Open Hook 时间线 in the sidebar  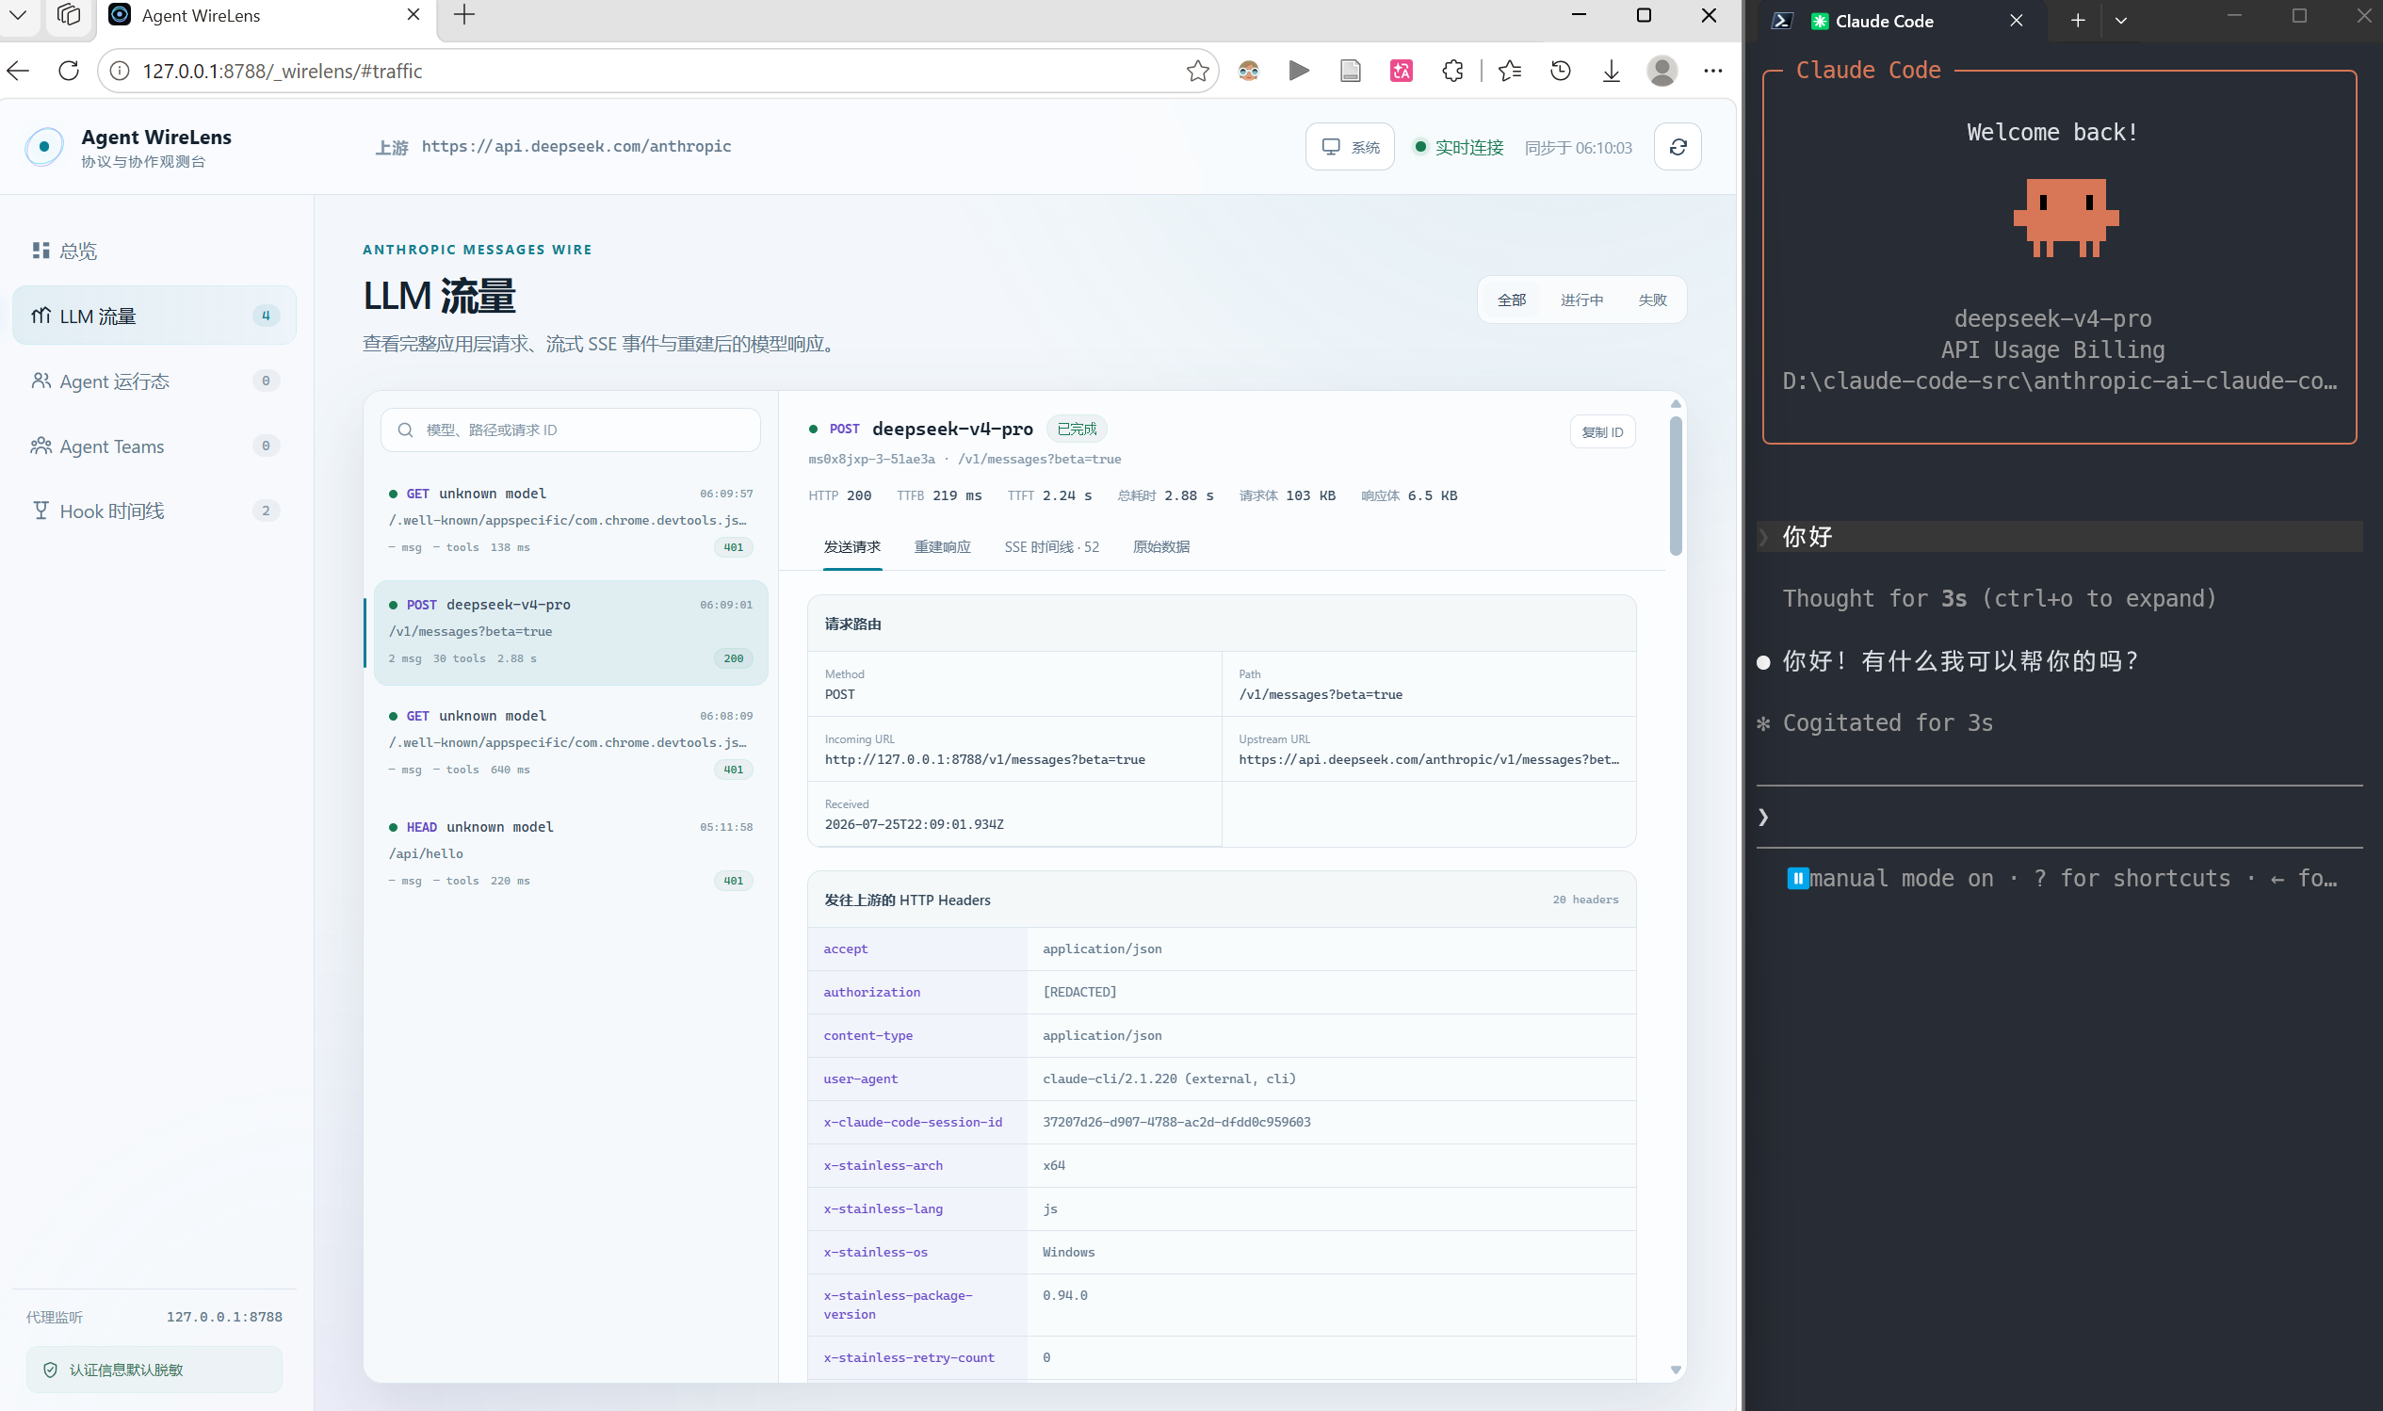click(154, 511)
